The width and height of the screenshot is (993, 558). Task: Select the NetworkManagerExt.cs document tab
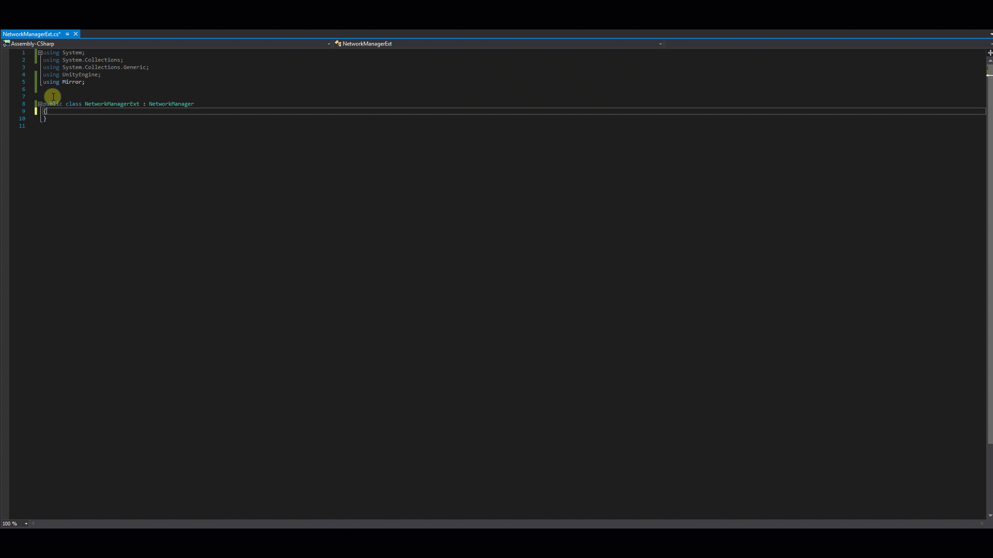point(31,34)
